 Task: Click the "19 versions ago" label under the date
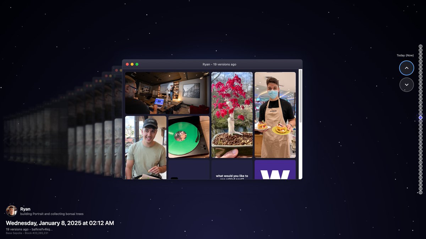(17, 229)
